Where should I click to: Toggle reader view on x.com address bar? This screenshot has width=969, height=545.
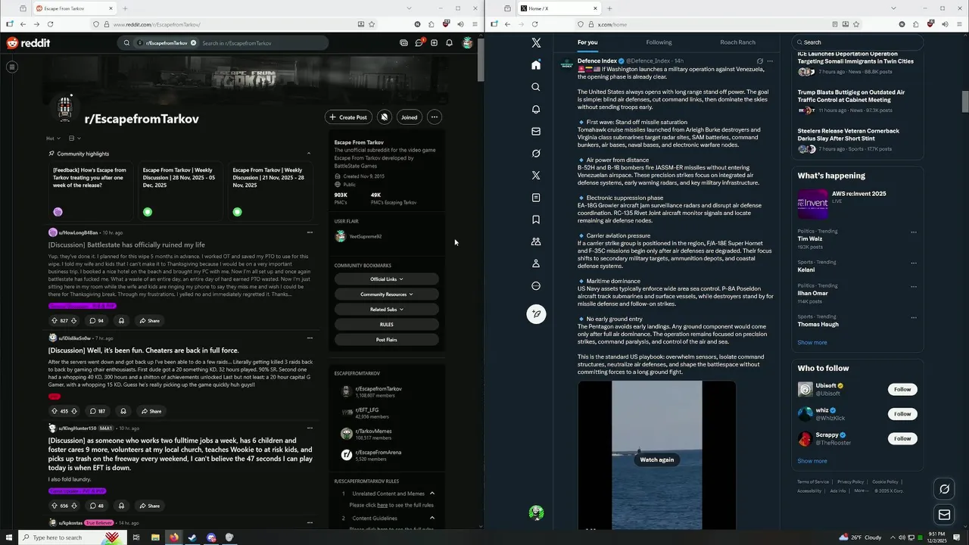[x=835, y=24]
